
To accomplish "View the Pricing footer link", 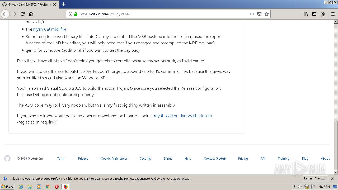I will (x=243, y=158).
